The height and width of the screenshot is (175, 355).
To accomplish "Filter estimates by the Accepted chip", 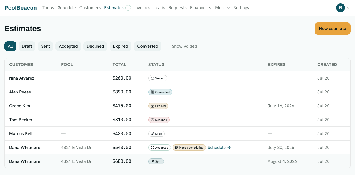I will 68,46.
